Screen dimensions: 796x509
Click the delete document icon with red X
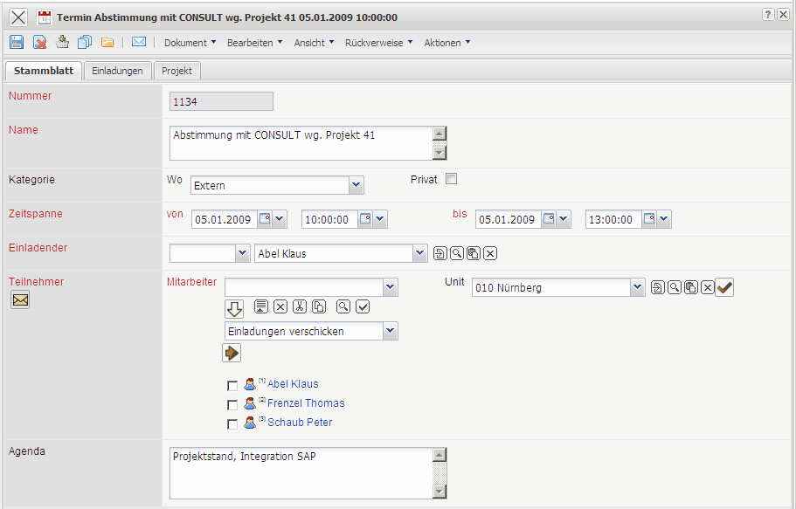pos(39,42)
